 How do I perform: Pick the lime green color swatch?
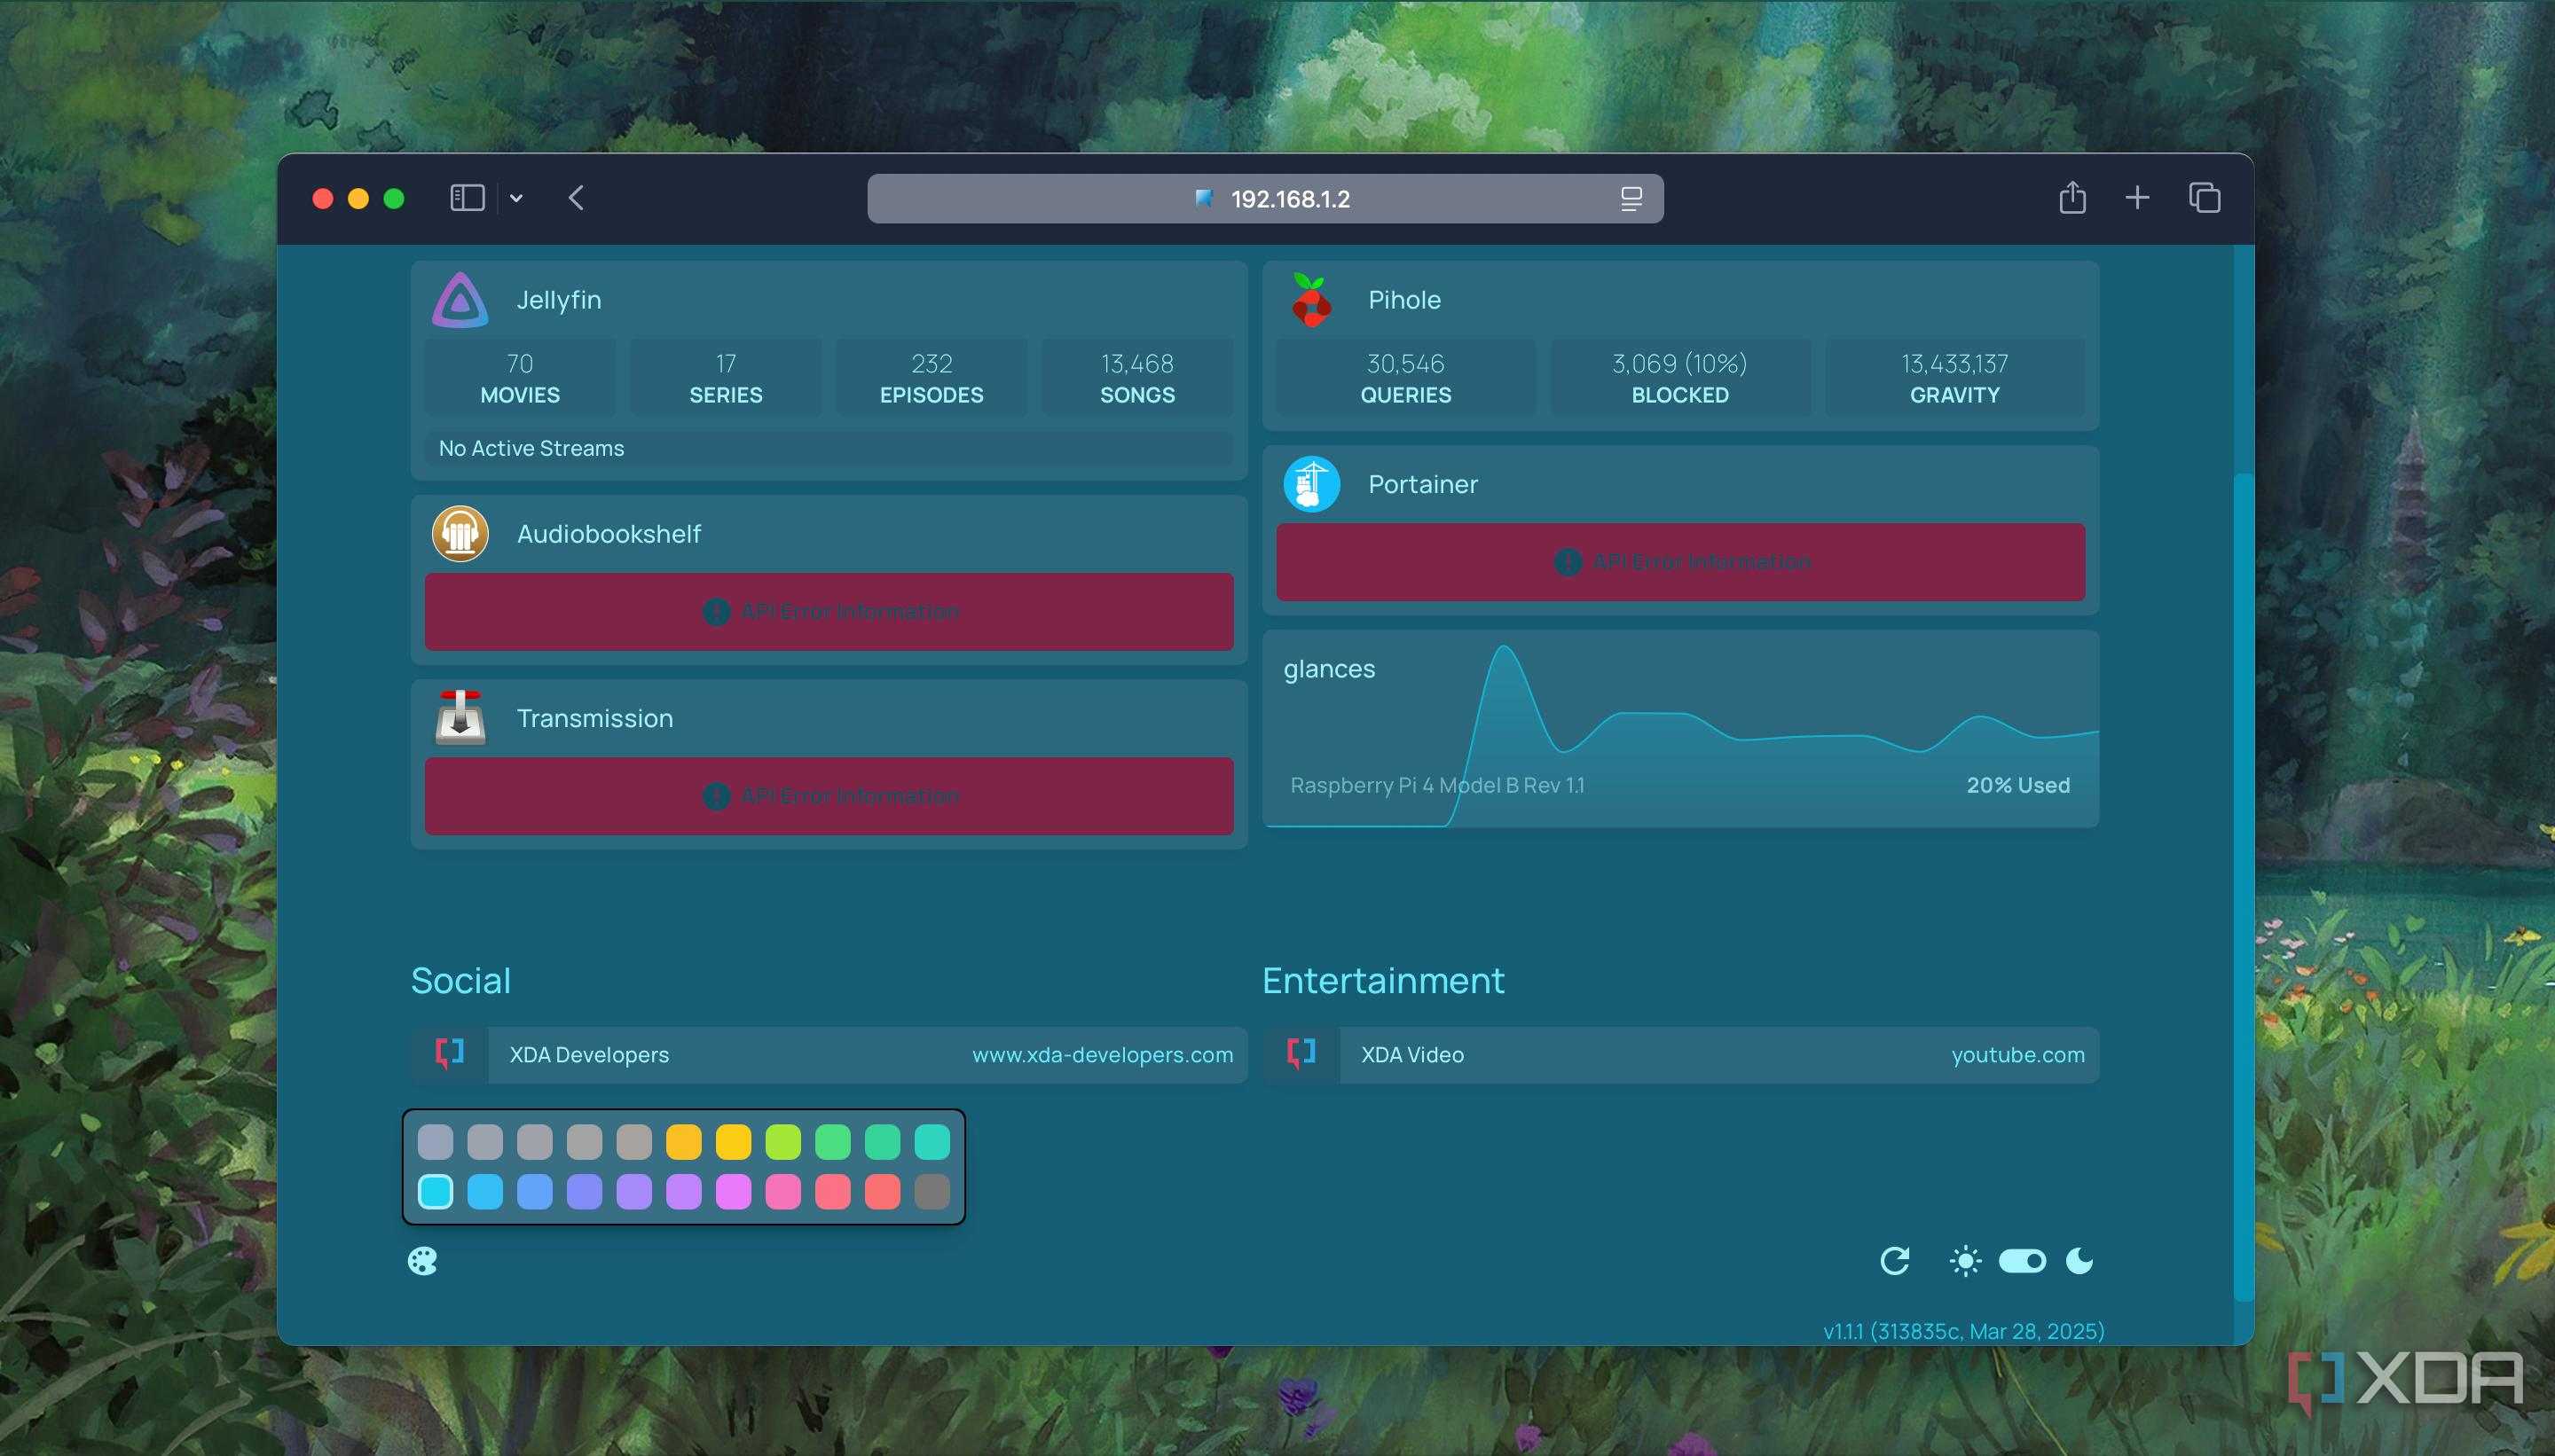pos(783,1142)
